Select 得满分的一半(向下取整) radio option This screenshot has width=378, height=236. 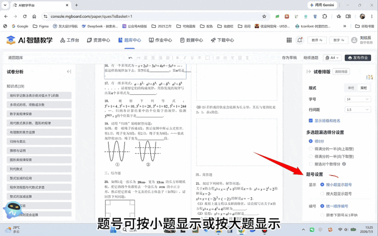[x=311, y=156]
